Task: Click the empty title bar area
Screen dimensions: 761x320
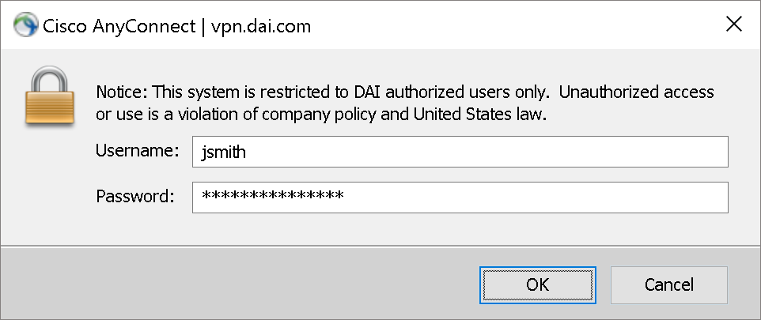Action: [x=514, y=25]
